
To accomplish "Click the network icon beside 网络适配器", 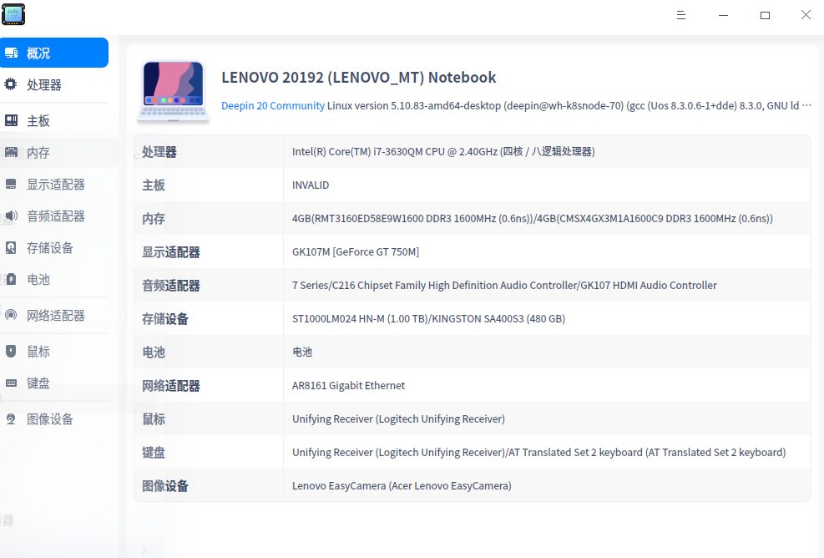I will click(x=11, y=315).
